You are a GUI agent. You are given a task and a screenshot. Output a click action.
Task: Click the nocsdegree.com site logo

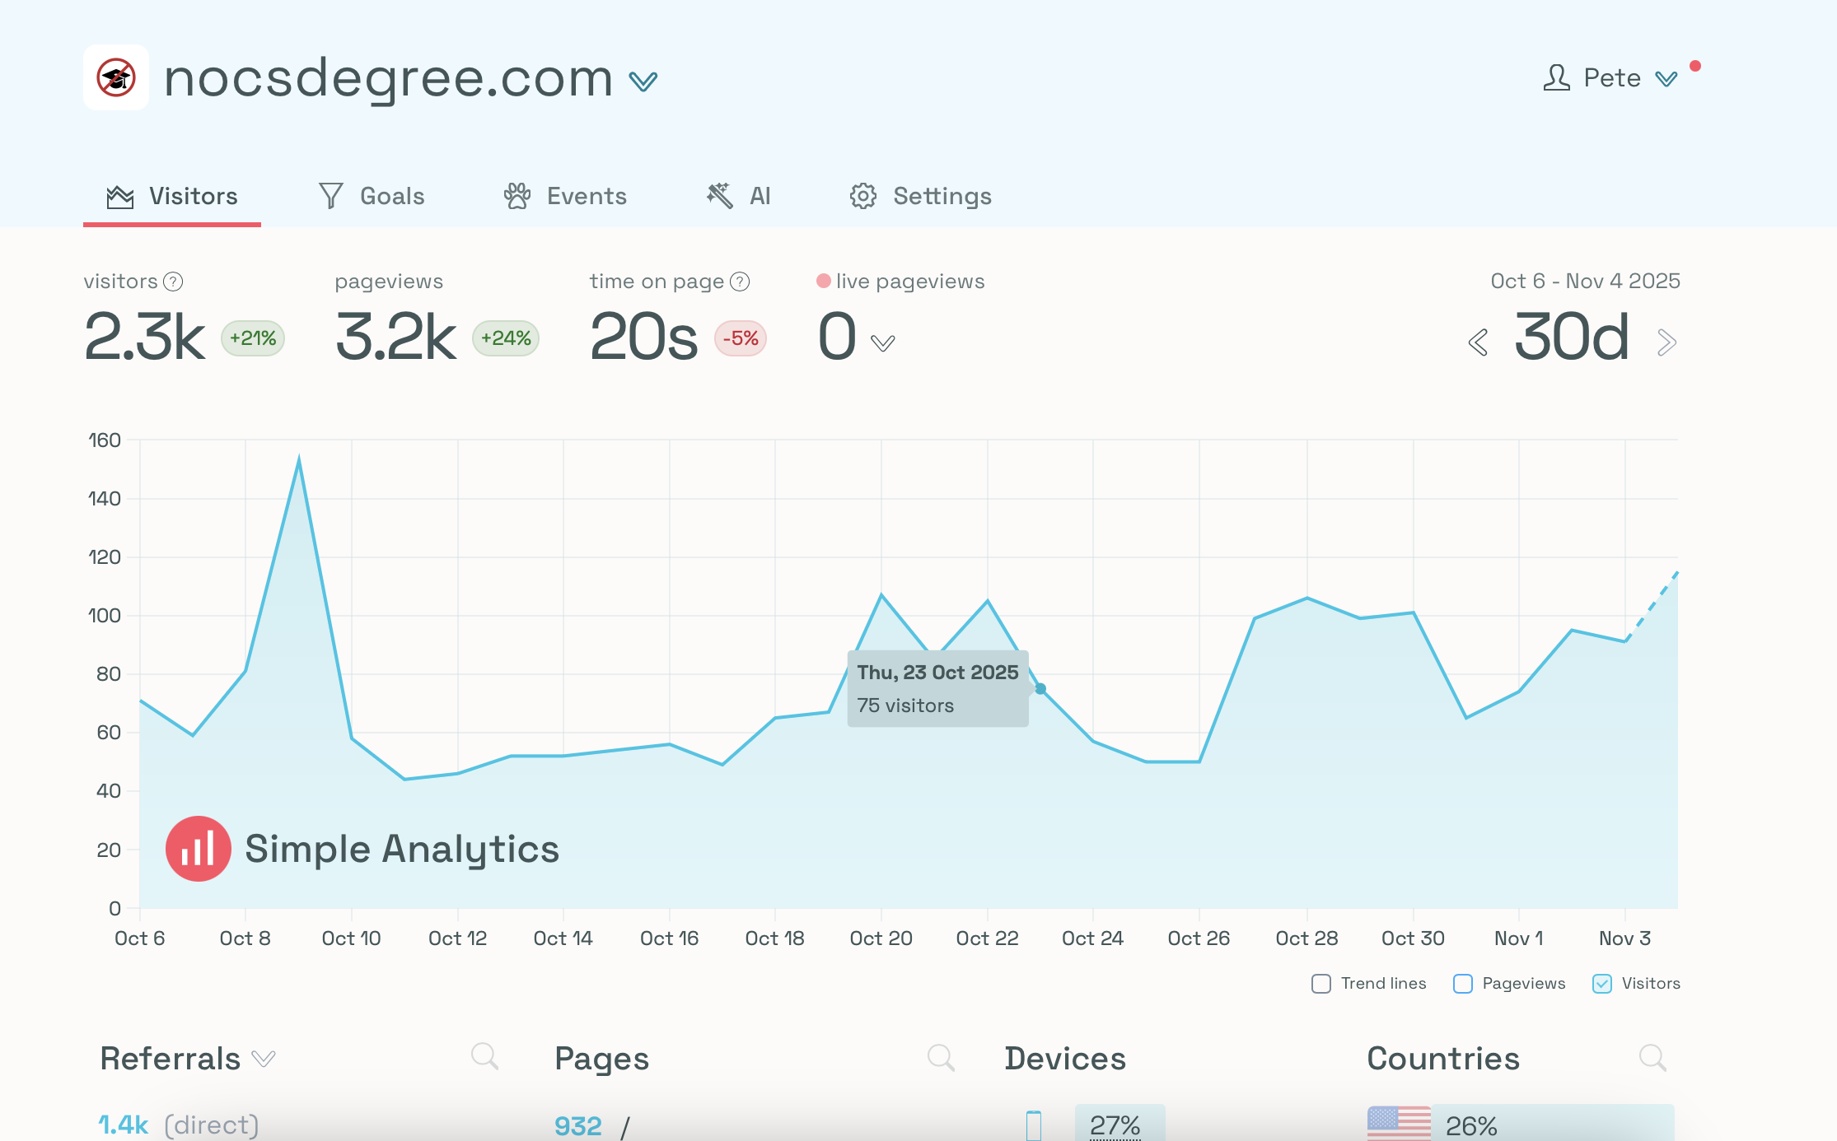click(115, 78)
